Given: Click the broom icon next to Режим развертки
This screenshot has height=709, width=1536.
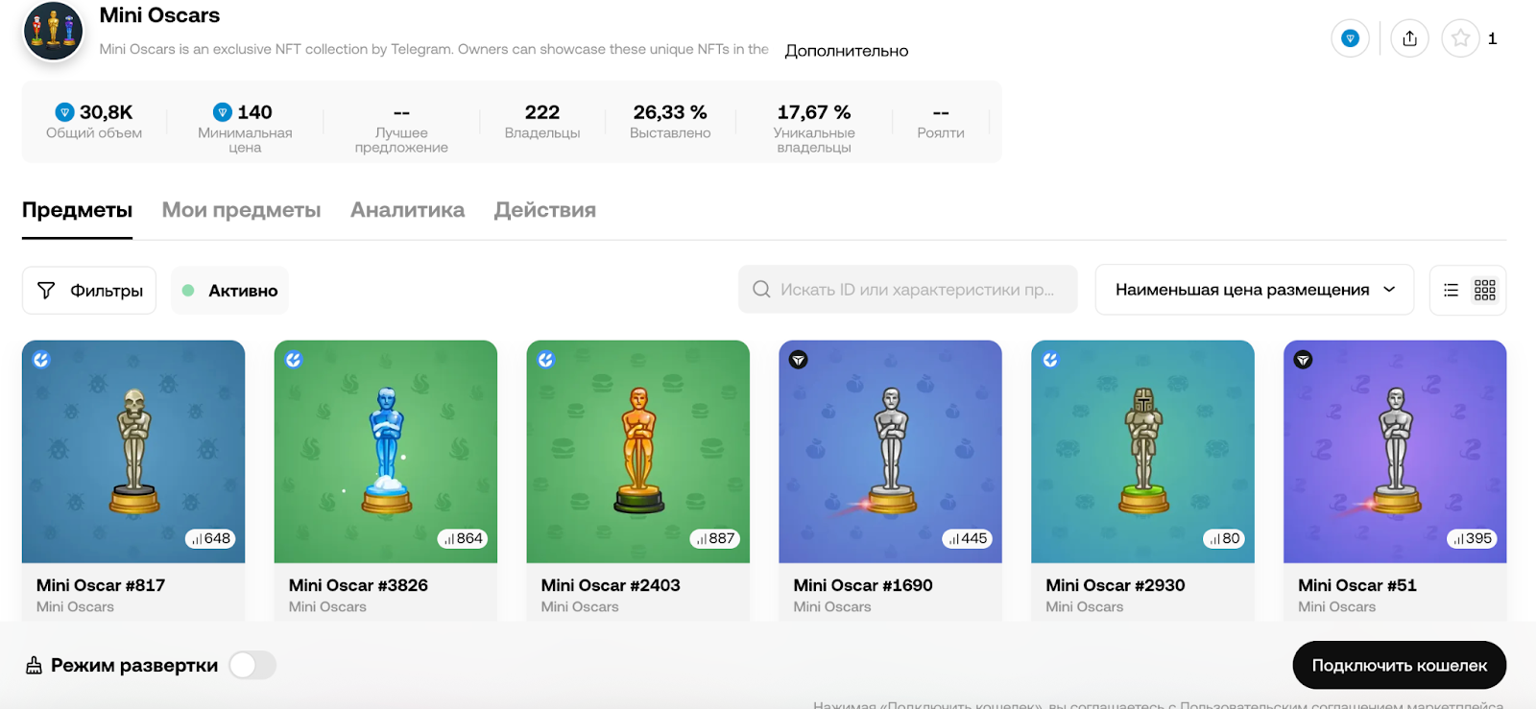Looking at the screenshot, I should (34, 665).
